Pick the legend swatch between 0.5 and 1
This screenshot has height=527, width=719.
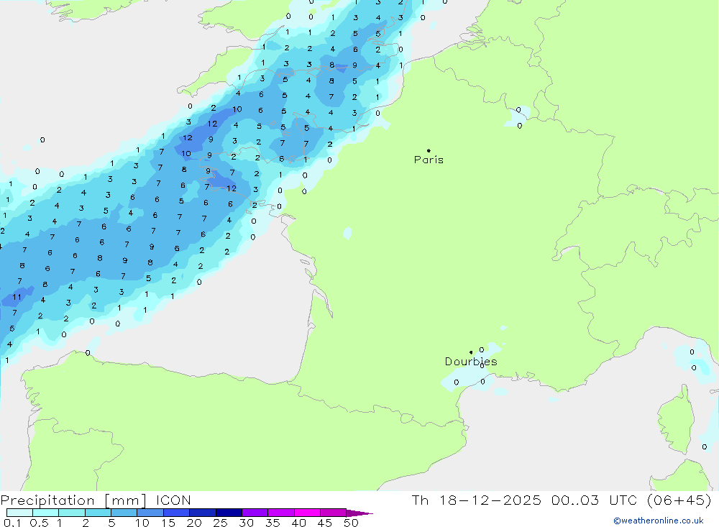click(46, 513)
